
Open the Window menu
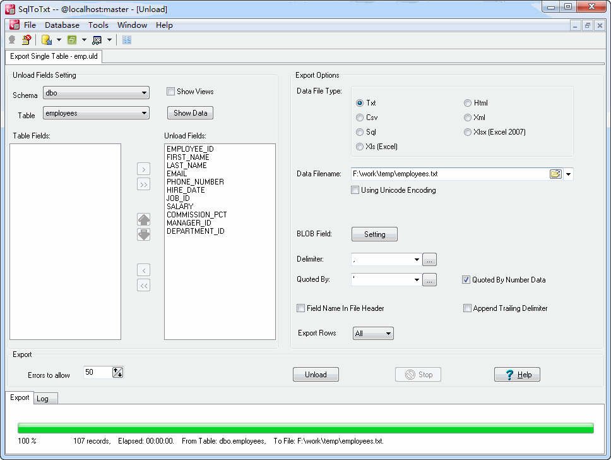pos(132,25)
